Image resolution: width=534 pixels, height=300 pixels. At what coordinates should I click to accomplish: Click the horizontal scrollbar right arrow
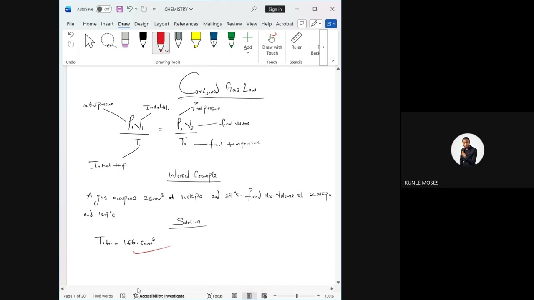pyautogui.click(x=332, y=288)
